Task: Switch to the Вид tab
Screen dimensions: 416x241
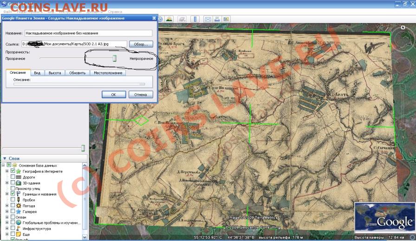Action: (37, 73)
